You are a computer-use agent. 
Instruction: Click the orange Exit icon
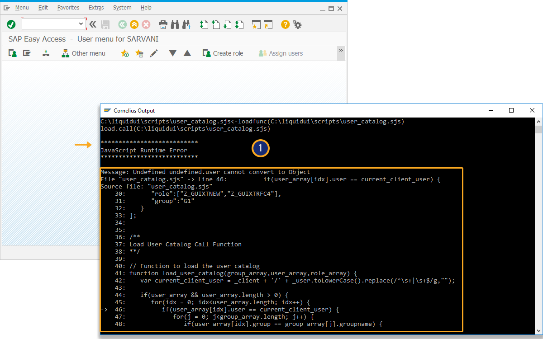point(134,24)
